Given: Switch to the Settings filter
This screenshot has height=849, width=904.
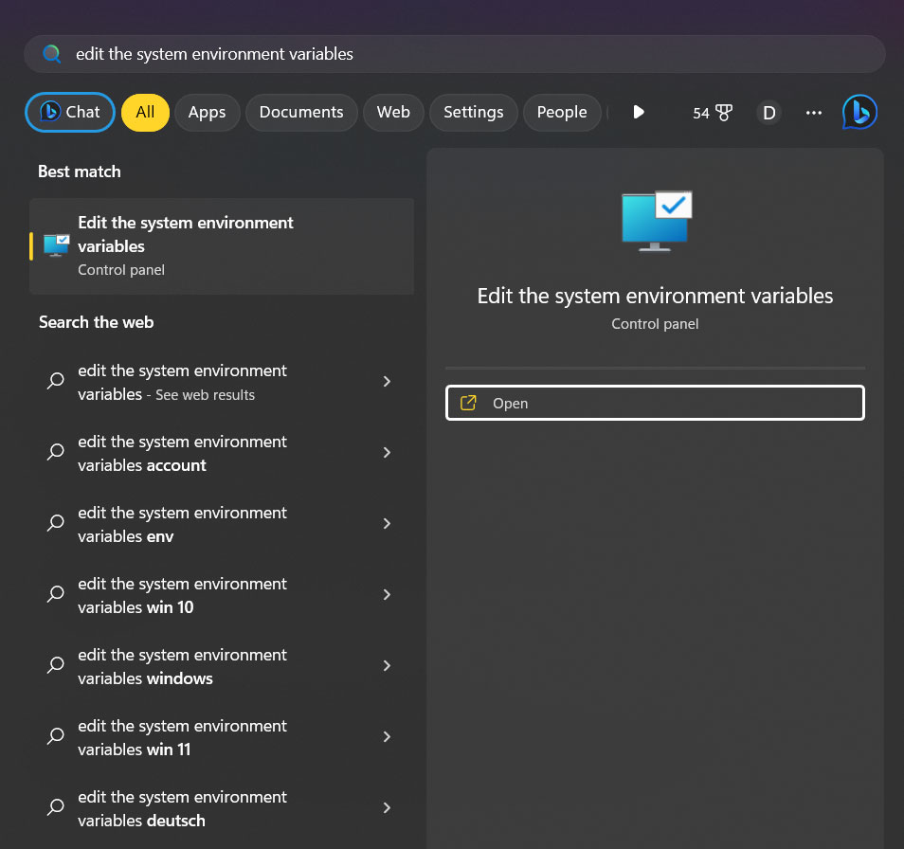Looking at the screenshot, I should pos(473,112).
